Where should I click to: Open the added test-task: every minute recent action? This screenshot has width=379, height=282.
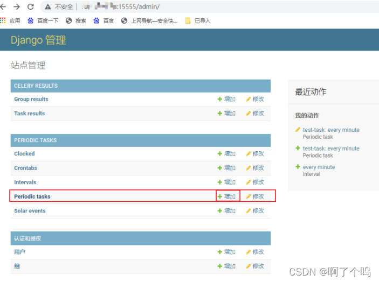(331, 149)
